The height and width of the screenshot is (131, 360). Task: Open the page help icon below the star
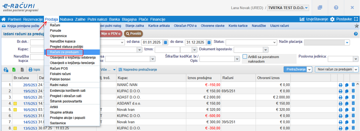tap(356, 34)
